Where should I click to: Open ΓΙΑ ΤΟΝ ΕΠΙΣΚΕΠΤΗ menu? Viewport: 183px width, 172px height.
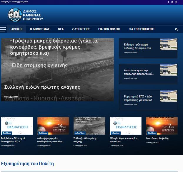(x=142, y=29)
